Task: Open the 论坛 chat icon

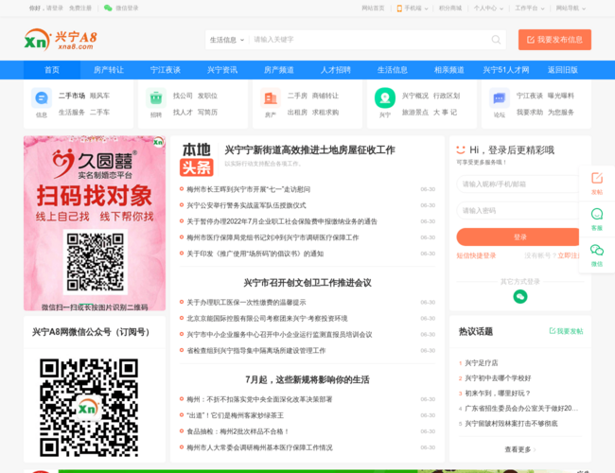Action: [x=500, y=97]
